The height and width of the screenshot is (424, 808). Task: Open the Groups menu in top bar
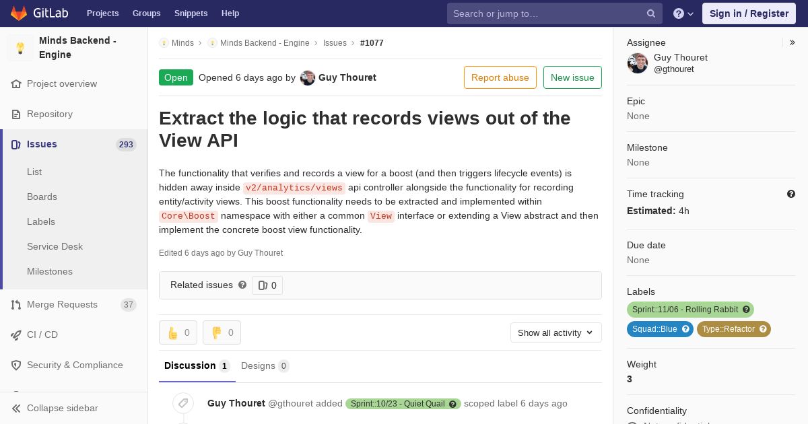coord(147,13)
